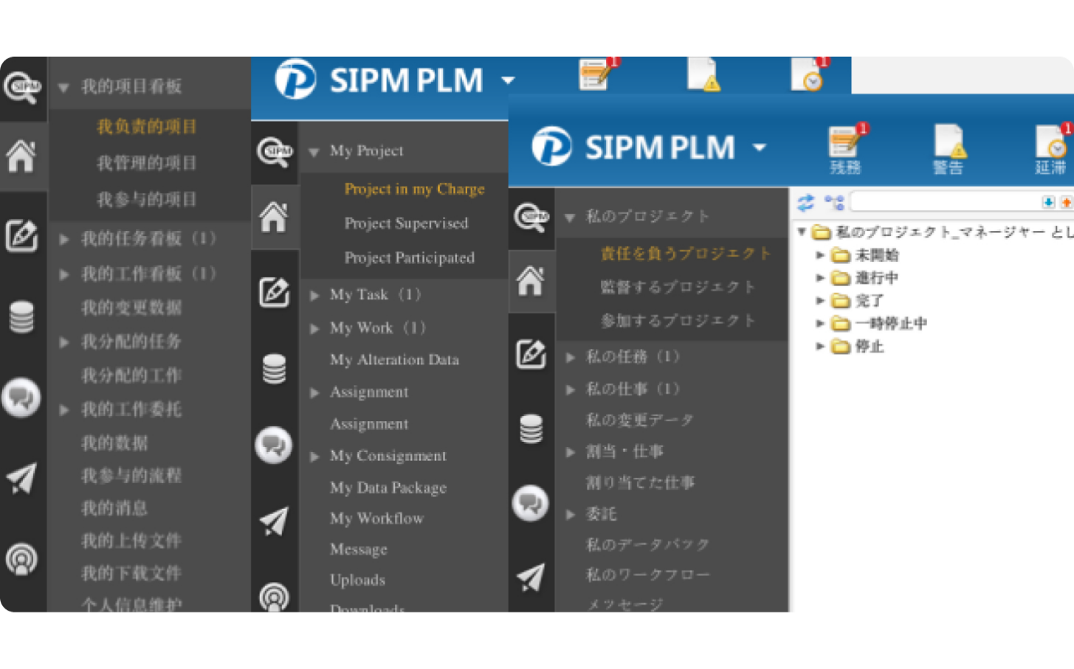Click the tree structure icon beside refresh
The width and height of the screenshot is (1074, 669).
834,202
